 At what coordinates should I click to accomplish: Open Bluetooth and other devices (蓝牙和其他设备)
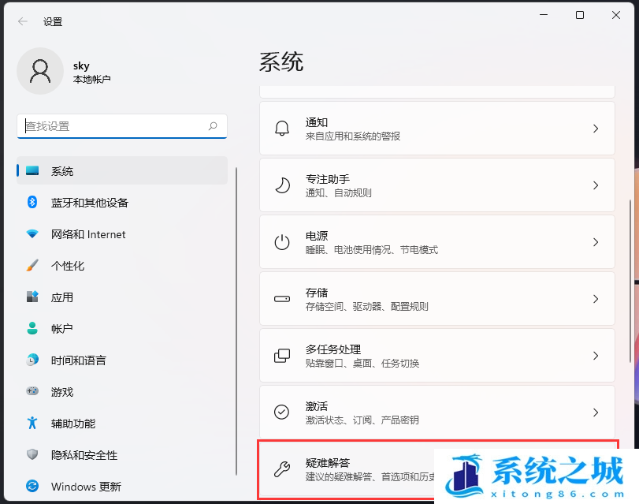(x=89, y=203)
